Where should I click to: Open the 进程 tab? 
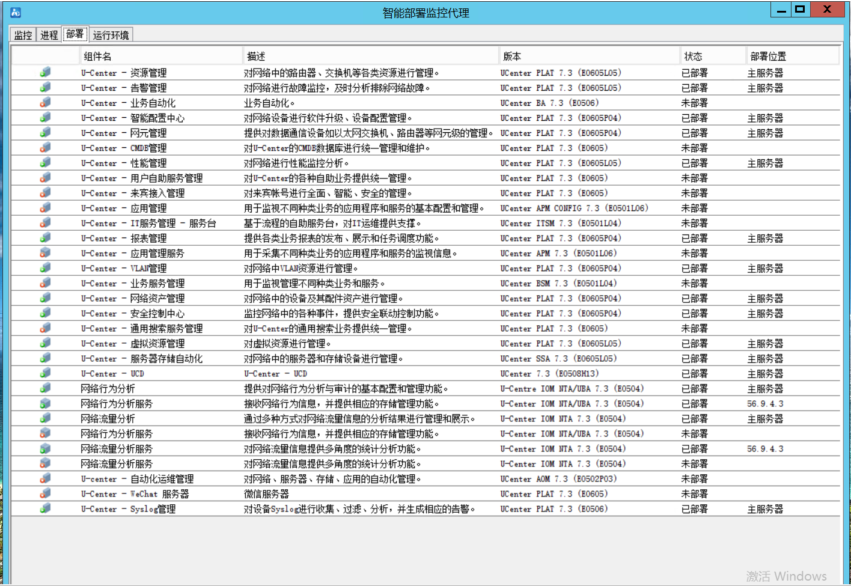[x=49, y=35]
